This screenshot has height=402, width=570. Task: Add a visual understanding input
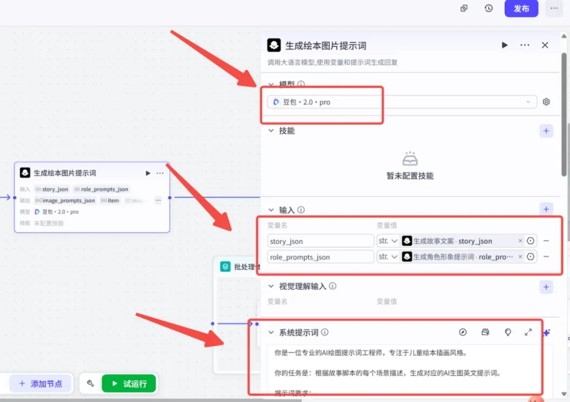[546, 287]
